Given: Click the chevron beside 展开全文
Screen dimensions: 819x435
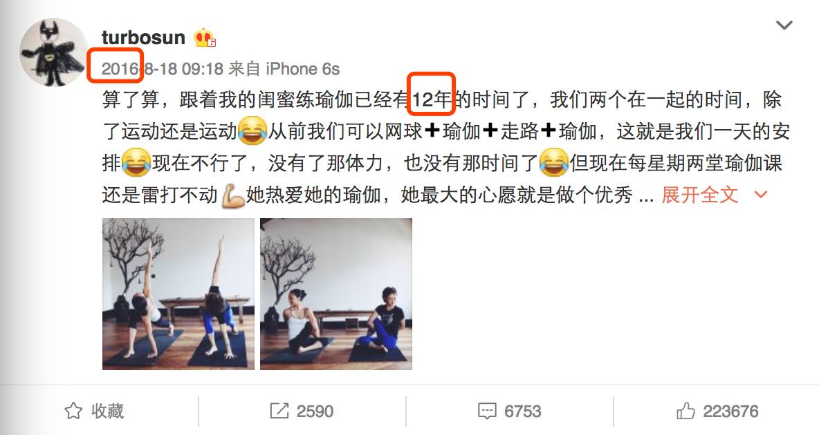Looking at the screenshot, I should click(761, 195).
